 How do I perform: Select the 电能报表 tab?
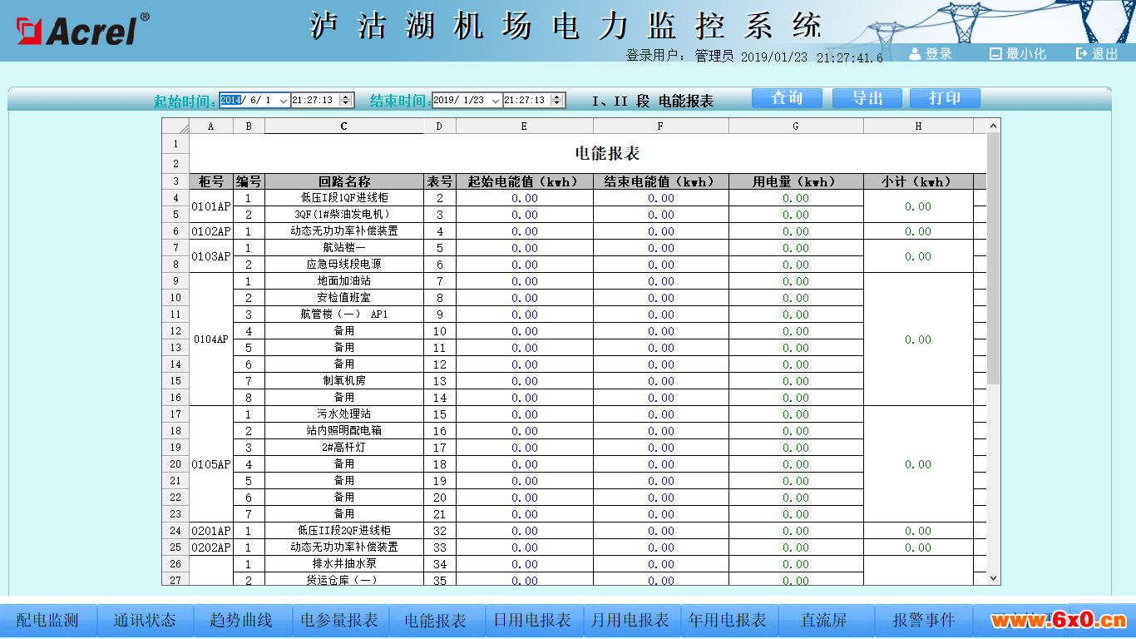(436, 621)
